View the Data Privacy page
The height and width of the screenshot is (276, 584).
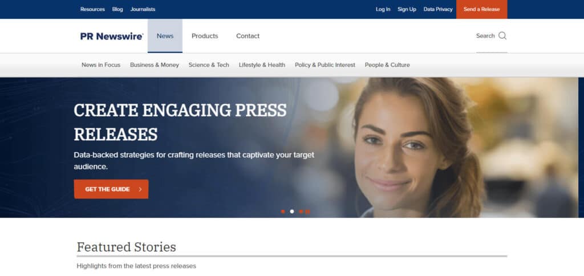point(438,9)
